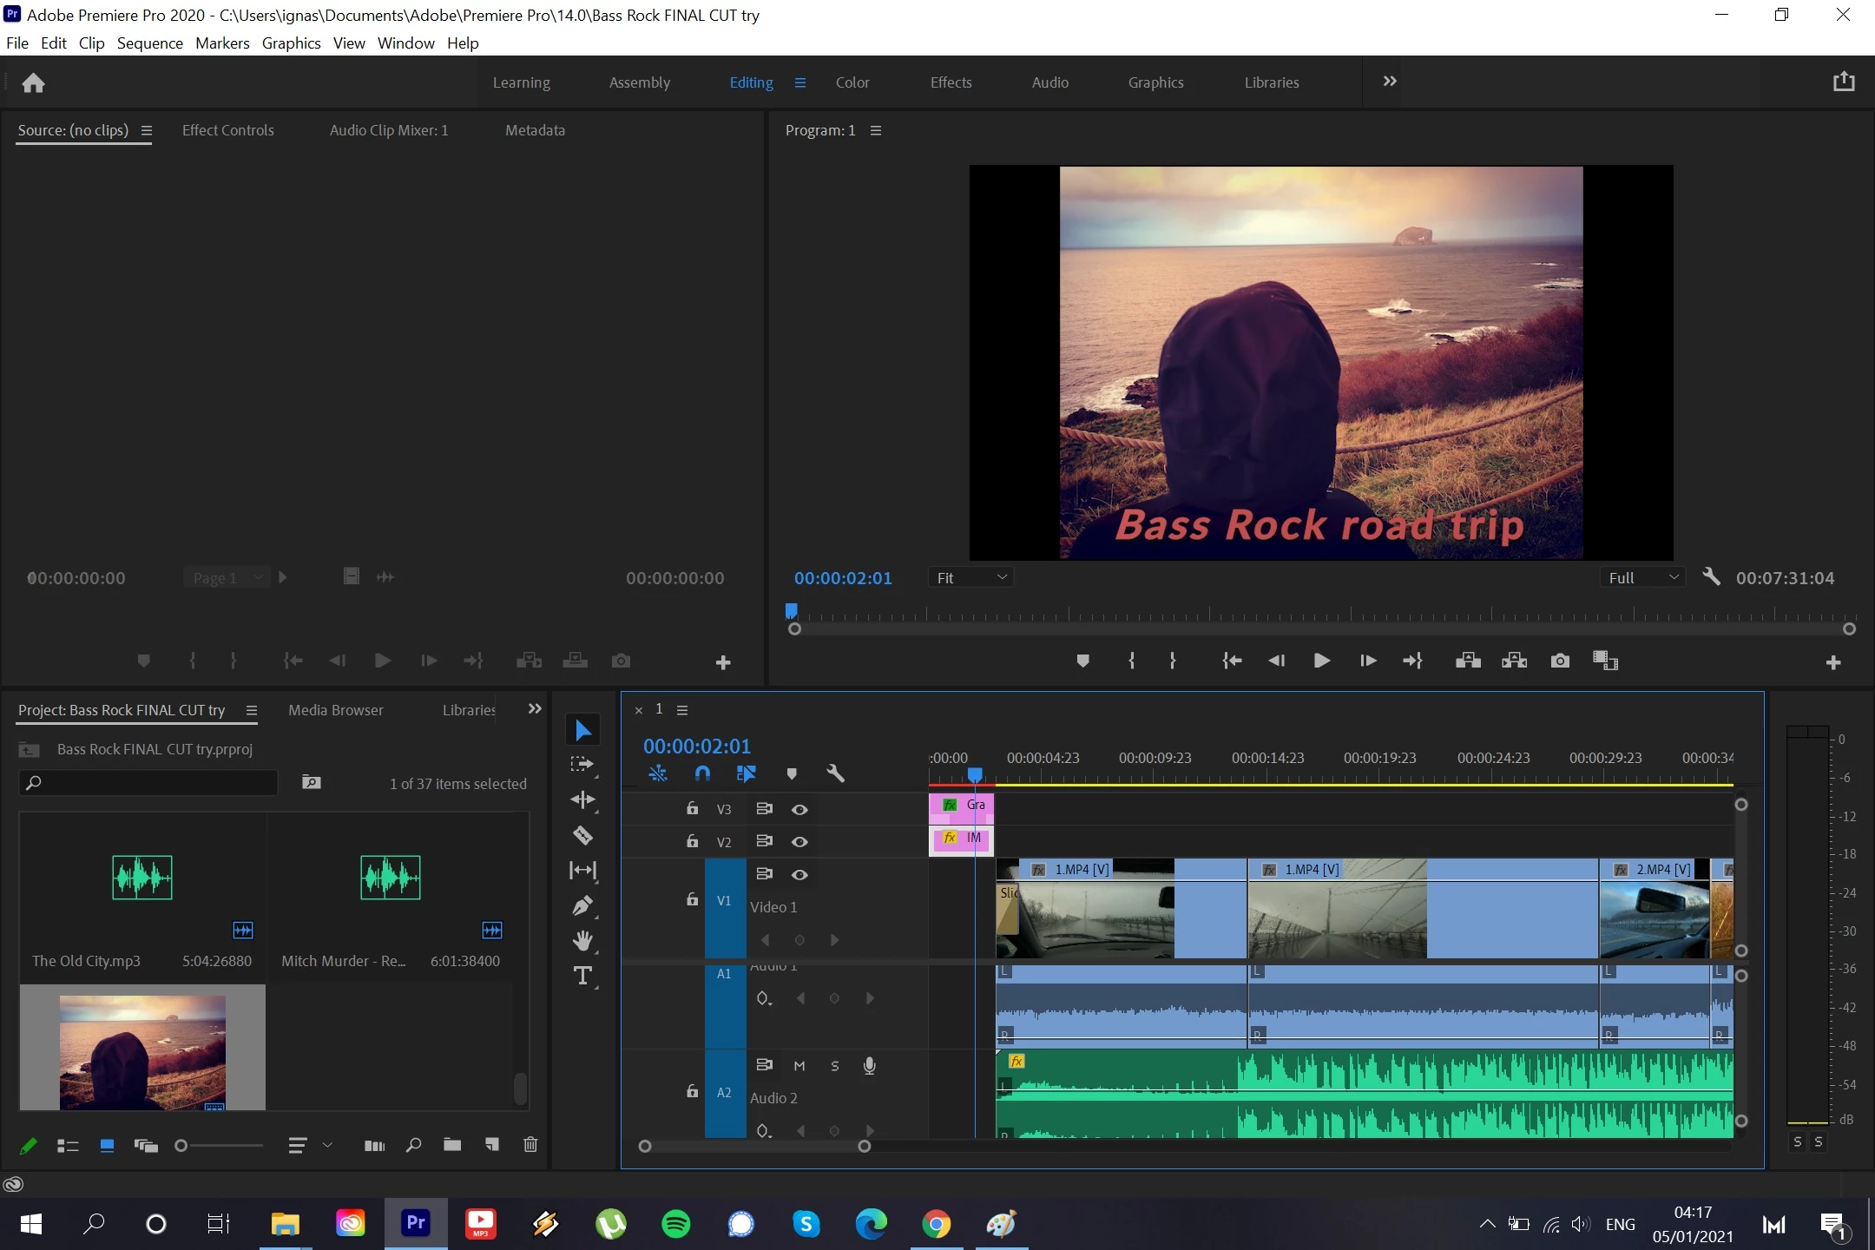Select the Pen tool
This screenshot has width=1875, height=1250.
(582, 905)
